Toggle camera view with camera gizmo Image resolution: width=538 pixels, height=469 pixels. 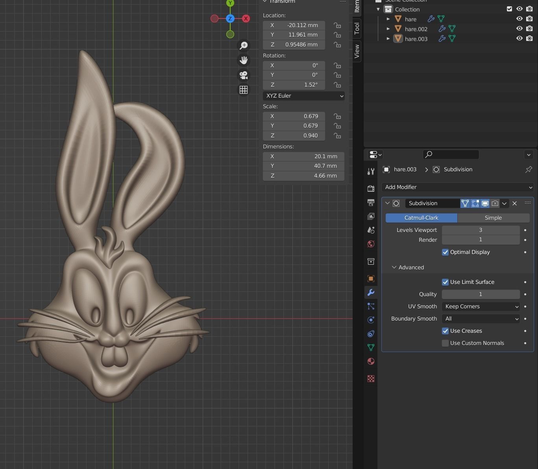[244, 75]
